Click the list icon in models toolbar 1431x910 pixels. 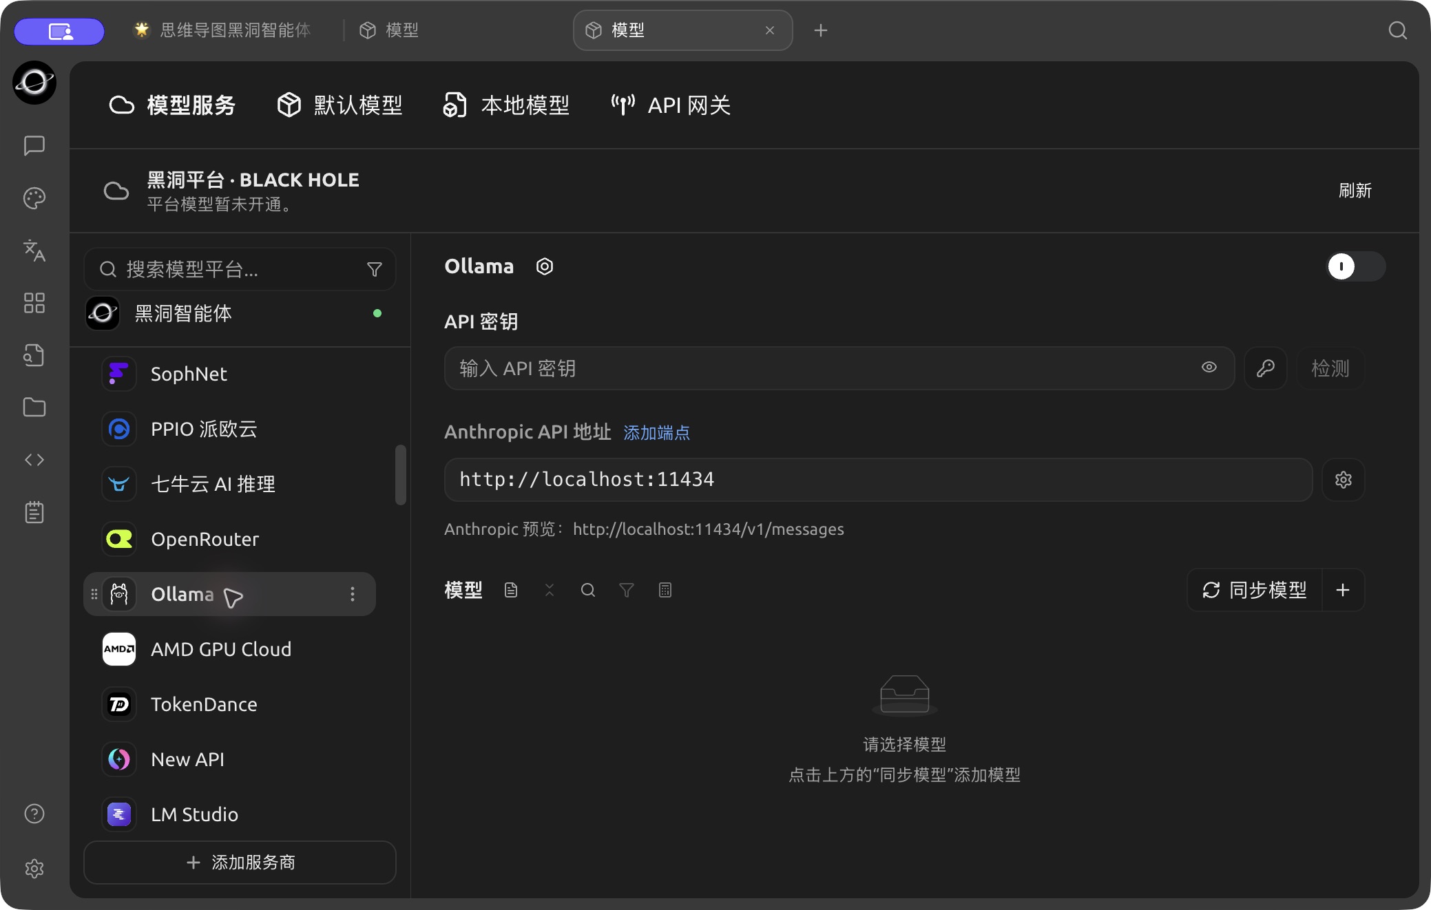click(x=665, y=590)
